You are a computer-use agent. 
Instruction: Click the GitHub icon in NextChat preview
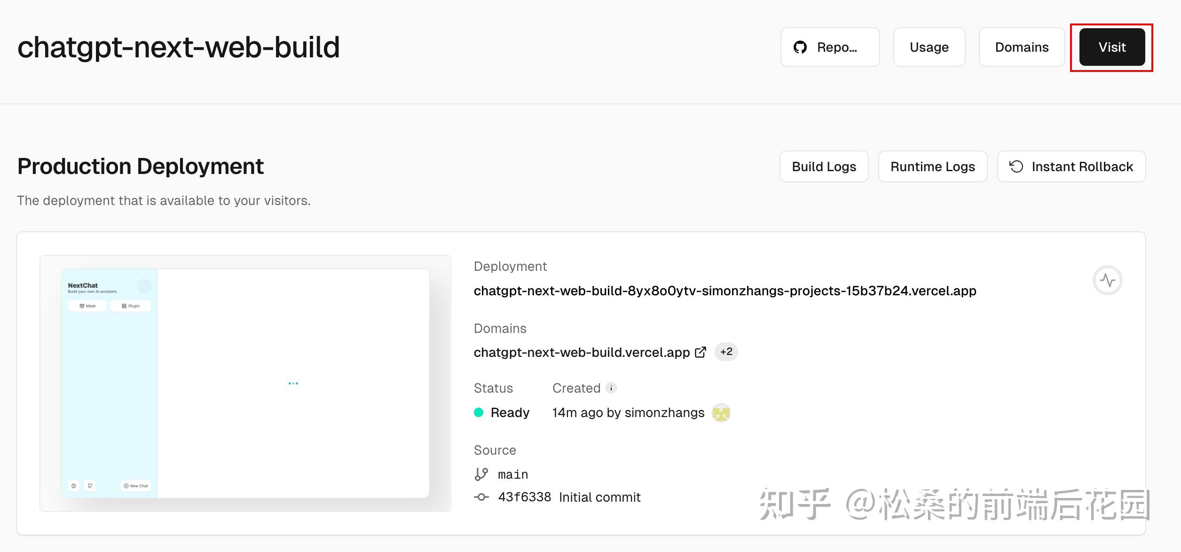(90, 486)
